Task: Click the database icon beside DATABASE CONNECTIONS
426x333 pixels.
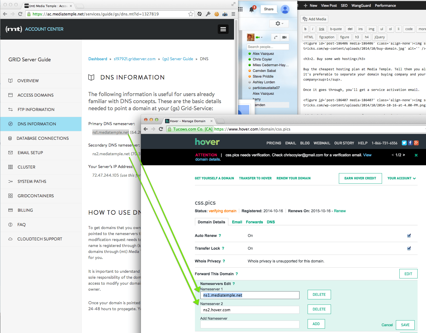Action: click(10, 138)
